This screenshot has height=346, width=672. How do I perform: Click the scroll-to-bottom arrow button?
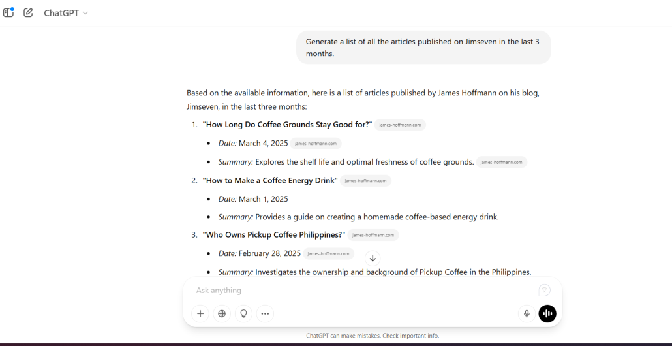click(373, 258)
